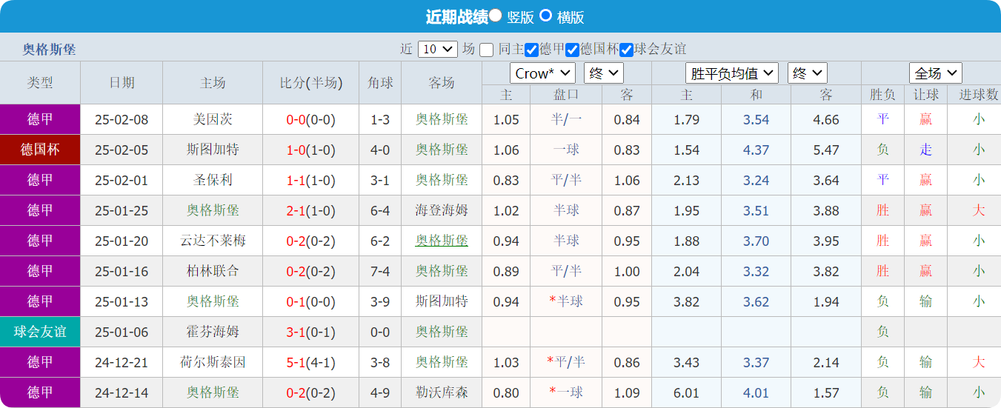
Task: Uncheck the 德国杯 filter checkbox
Action: coord(572,50)
